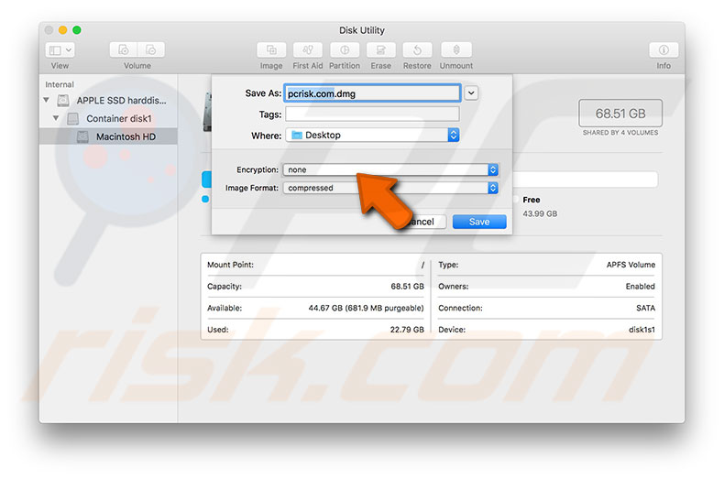Click the APFS Volume type value
Screen dimensions: 724x479
pyautogui.click(x=631, y=265)
